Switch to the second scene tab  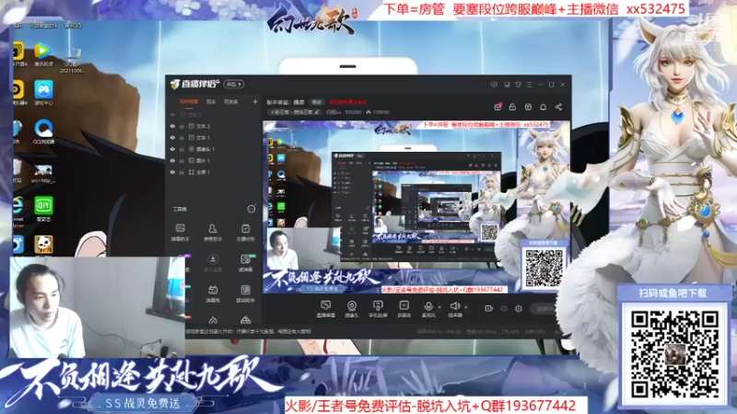(211, 102)
